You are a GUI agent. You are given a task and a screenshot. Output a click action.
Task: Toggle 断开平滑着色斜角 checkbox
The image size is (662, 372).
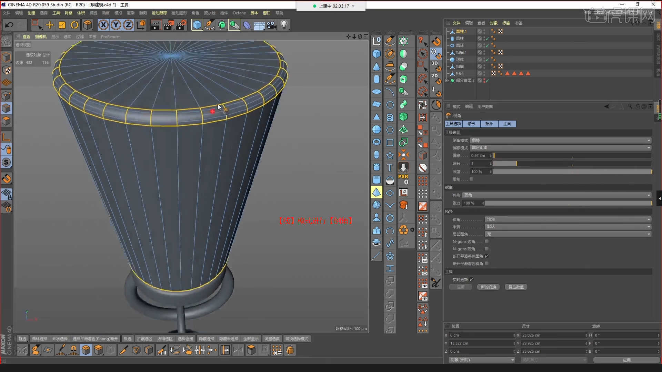point(487,263)
